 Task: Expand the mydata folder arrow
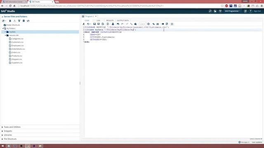pyautogui.click(x=5, y=32)
